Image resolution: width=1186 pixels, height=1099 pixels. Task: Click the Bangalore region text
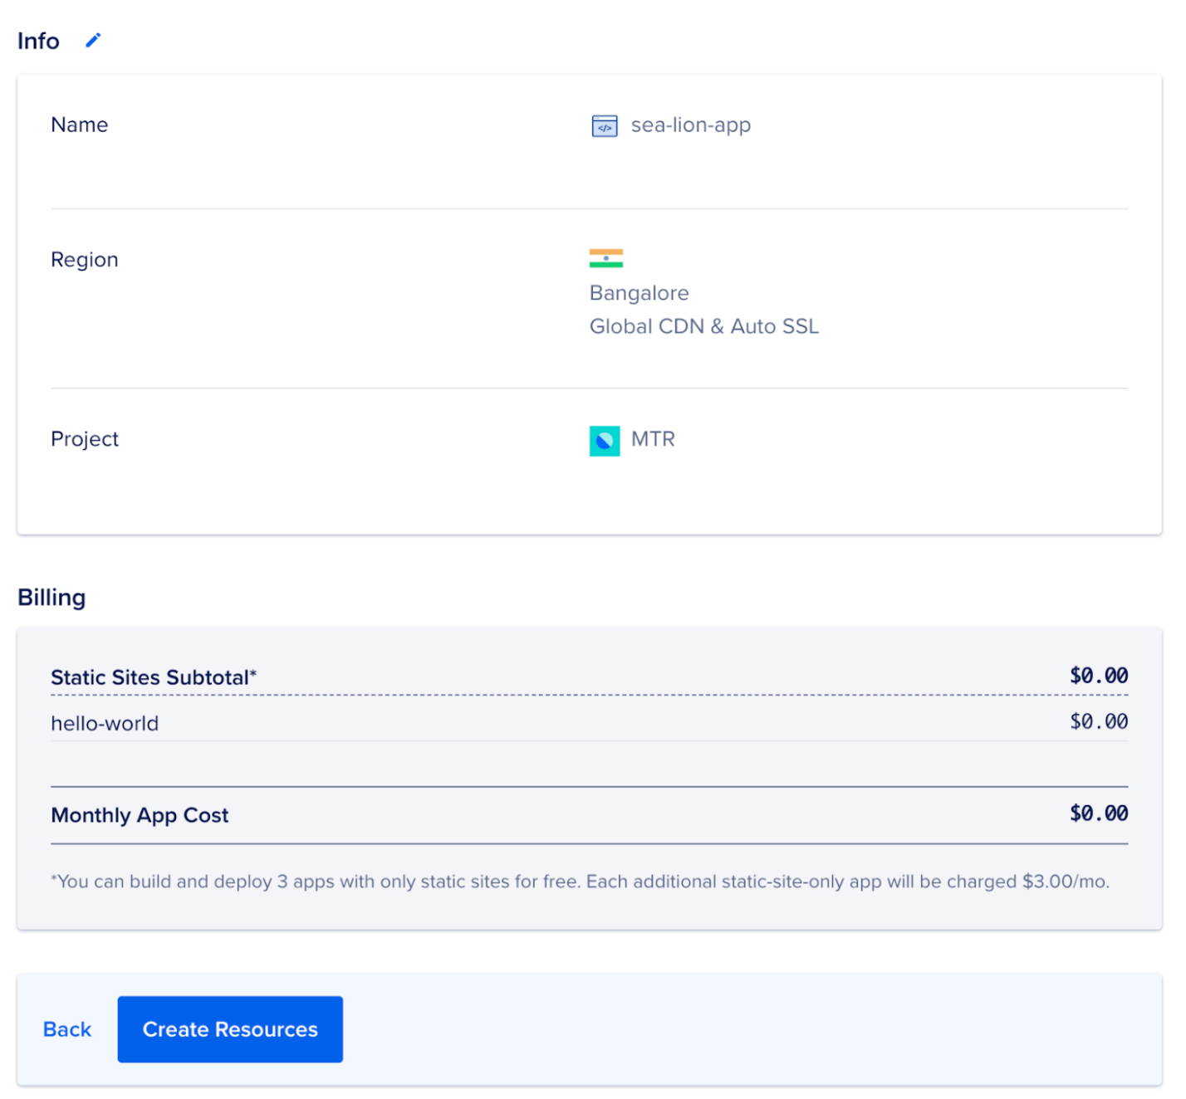tap(640, 293)
